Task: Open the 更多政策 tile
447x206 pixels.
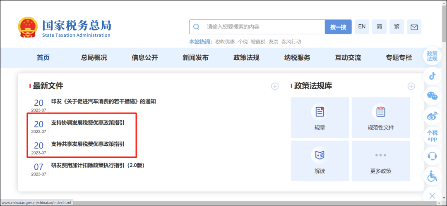Action: pyautogui.click(x=381, y=161)
